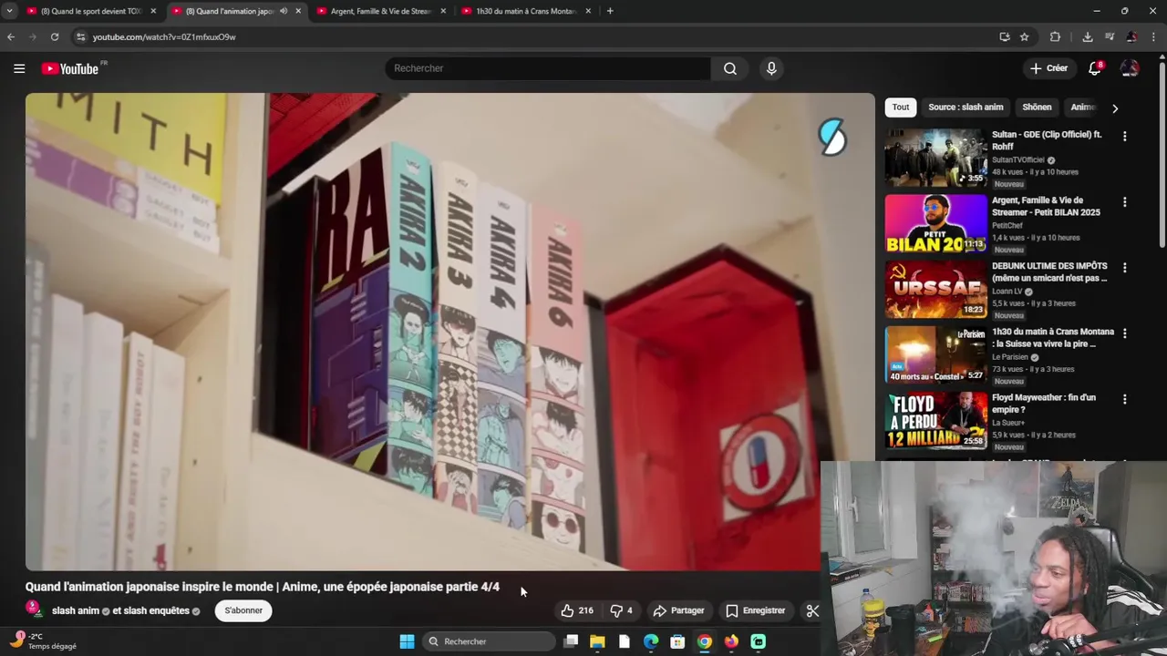The height and width of the screenshot is (656, 1167).
Task: Open Microsoft Store from the taskbar
Action: [677, 641]
